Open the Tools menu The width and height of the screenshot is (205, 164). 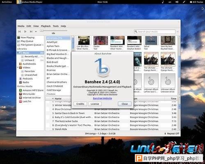tap(56, 26)
